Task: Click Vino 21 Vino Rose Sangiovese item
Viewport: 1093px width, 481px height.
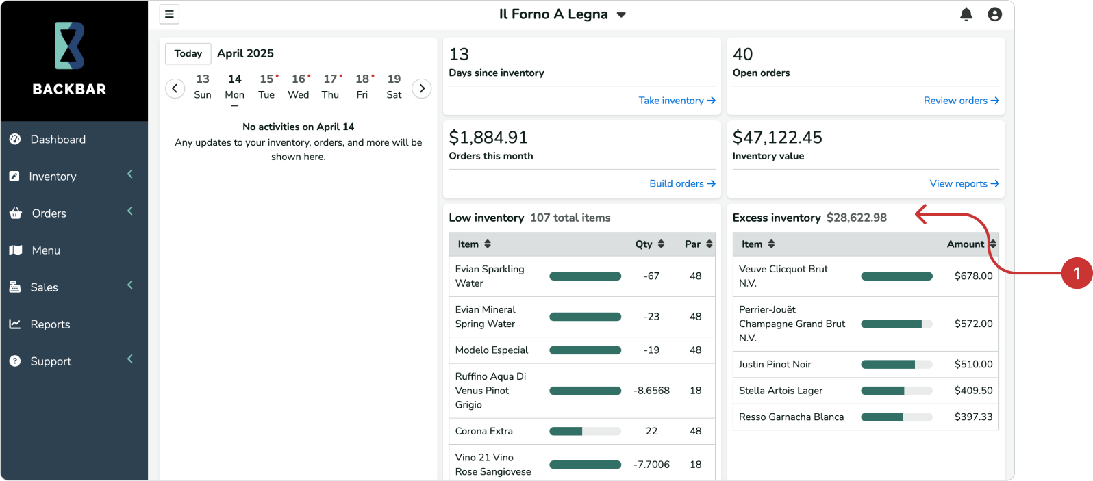Action: coord(493,465)
